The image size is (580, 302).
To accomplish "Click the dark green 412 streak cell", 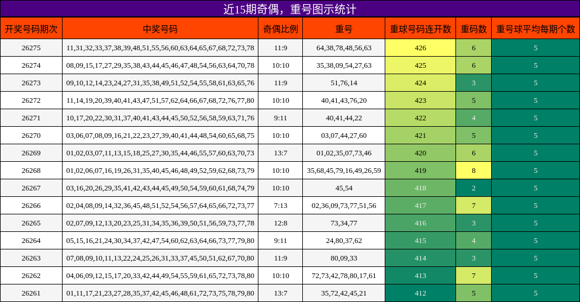I will tap(420, 293).
